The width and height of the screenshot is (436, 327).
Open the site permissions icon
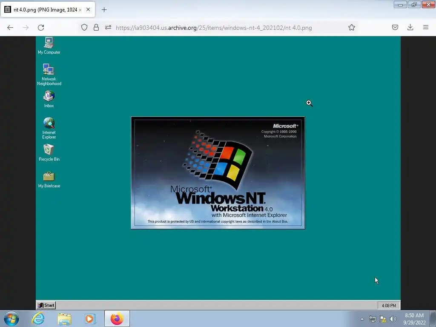click(x=108, y=27)
